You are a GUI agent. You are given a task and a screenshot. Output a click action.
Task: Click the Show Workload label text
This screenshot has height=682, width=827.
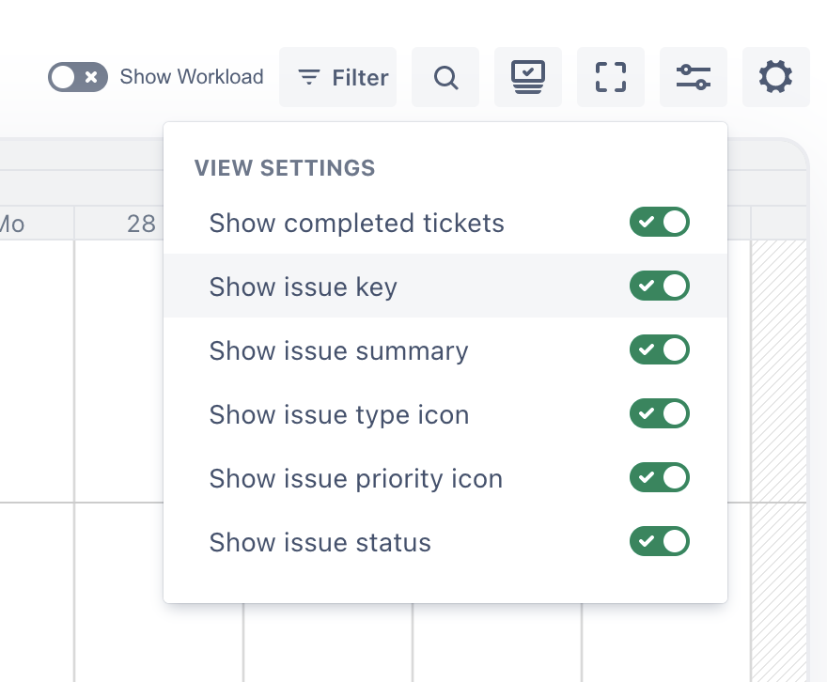[192, 77]
